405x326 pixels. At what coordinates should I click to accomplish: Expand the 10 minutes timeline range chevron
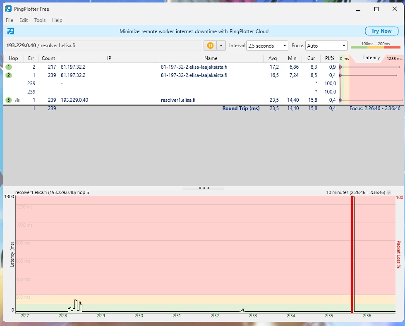coord(389,192)
